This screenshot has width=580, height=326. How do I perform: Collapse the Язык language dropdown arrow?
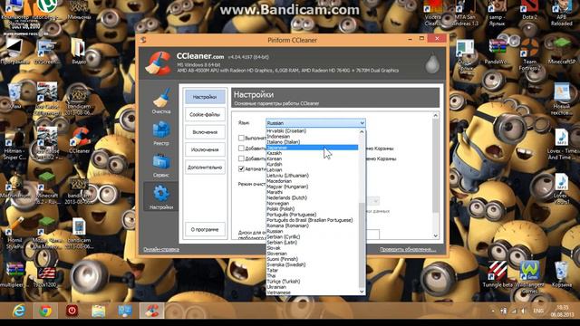(362, 123)
